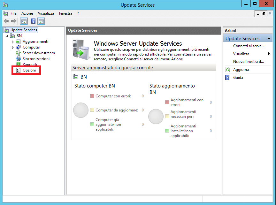This screenshot has height=205, width=276.
Task: Click the yellow Aggiornamenti necessari swatch
Action: click(167, 116)
